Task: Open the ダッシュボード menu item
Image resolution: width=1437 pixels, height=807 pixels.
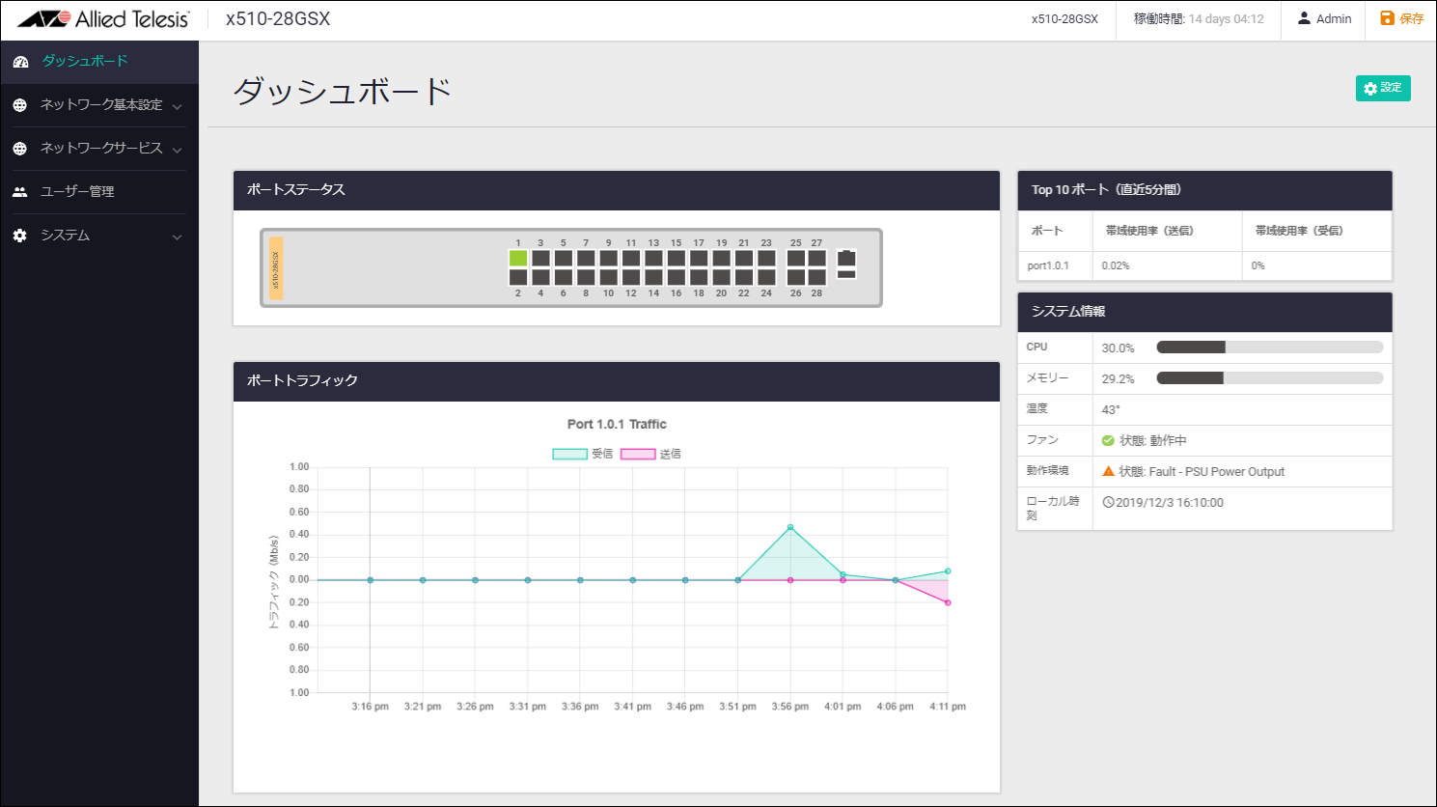Action: (84, 61)
